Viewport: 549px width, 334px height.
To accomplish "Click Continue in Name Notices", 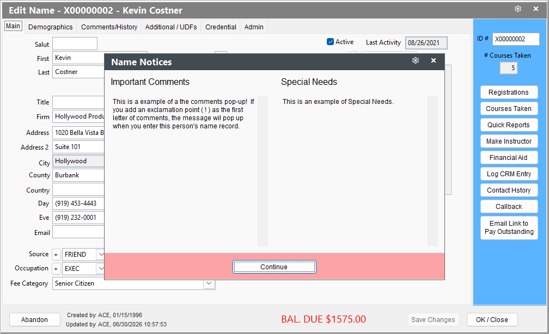I will pos(274,267).
